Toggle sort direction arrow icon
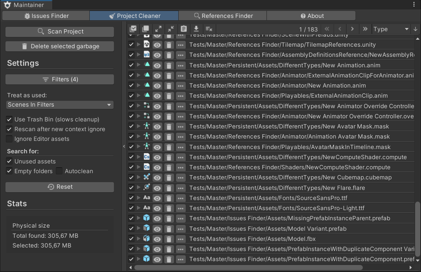 pos(416,29)
